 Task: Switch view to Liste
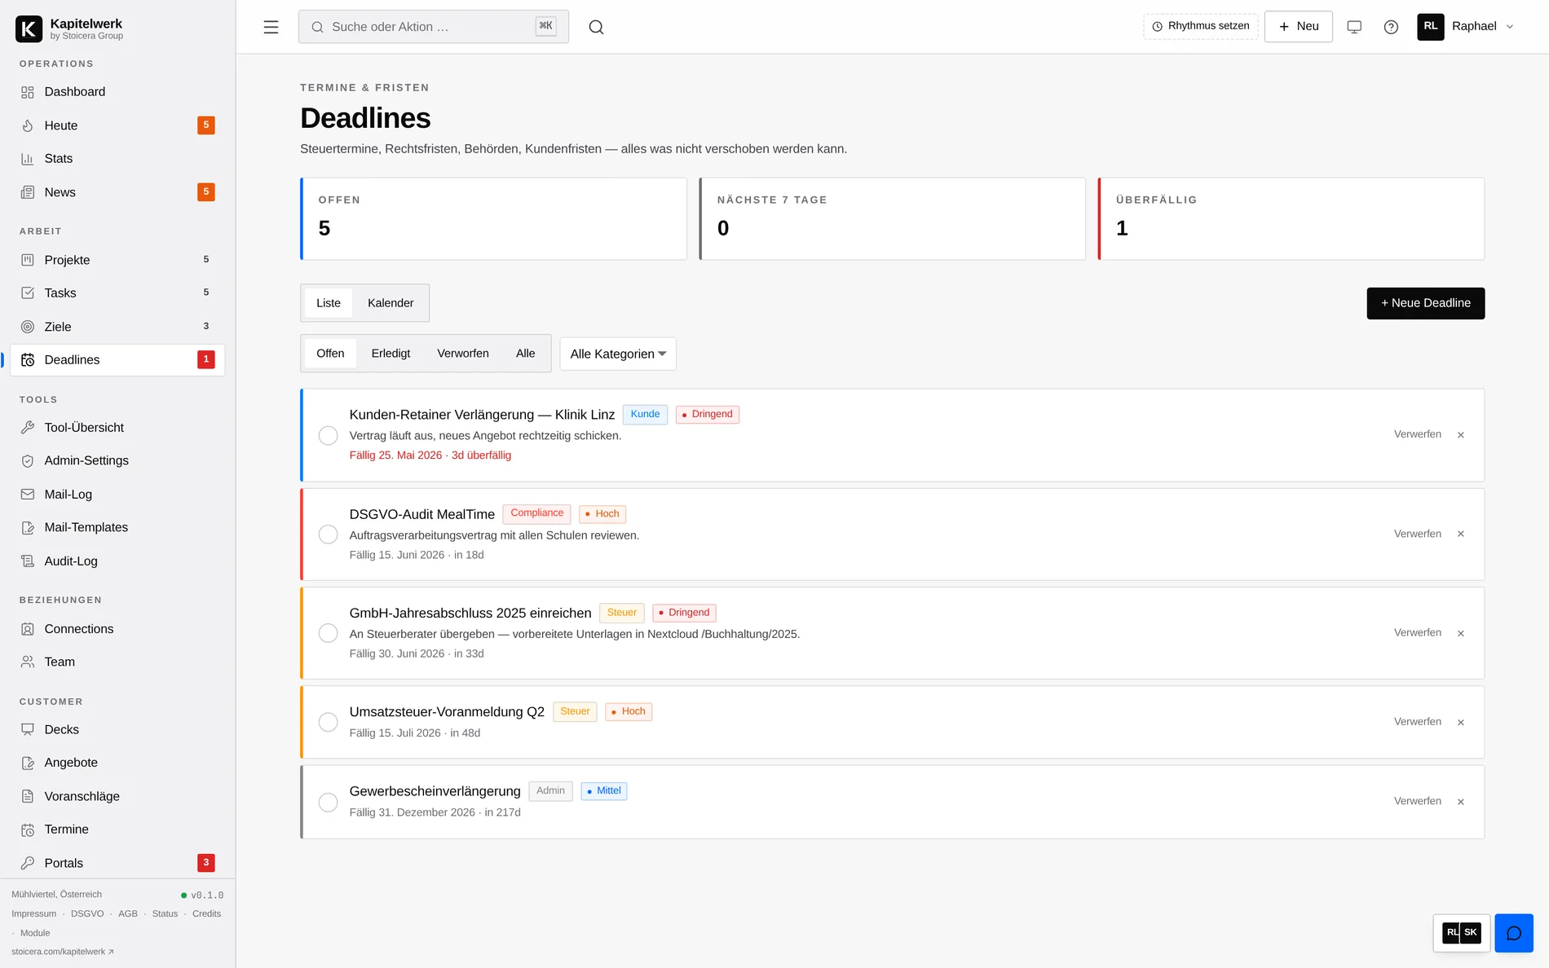[329, 303]
